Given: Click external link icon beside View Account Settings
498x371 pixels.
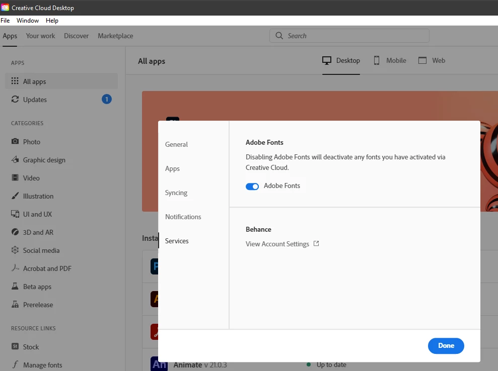Looking at the screenshot, I should click(x=316, y=243).
